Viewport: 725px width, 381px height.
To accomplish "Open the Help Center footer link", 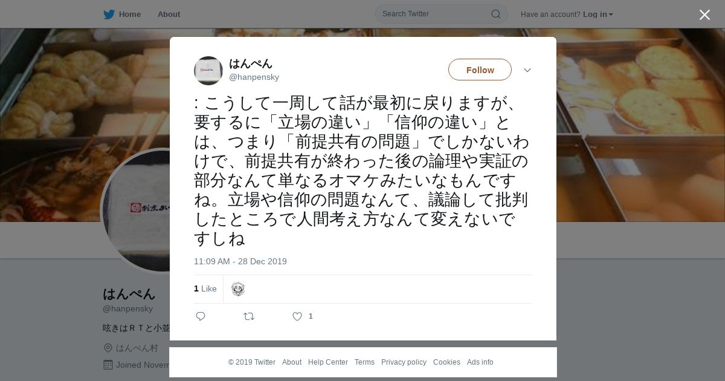I will point(328,362).
